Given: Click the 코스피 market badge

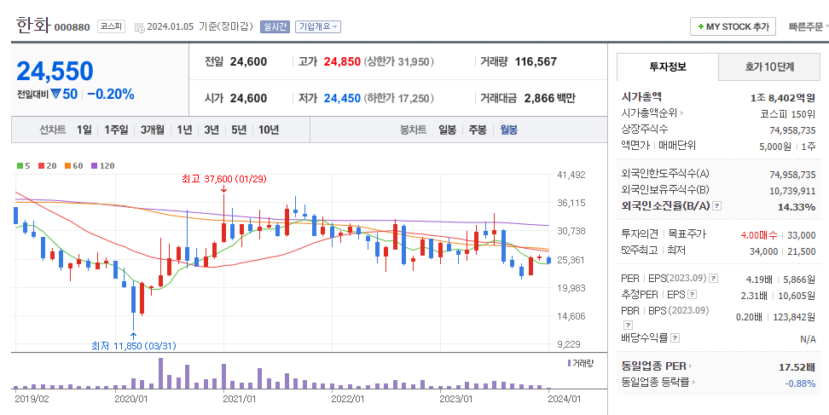Looking at the screenshot, I should [111, 26].
